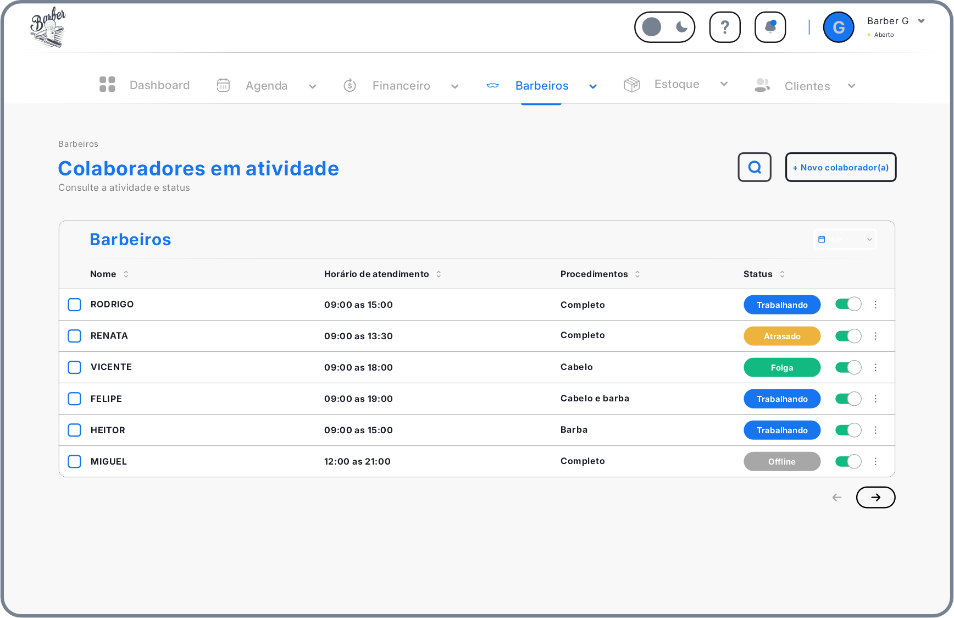The width and height of the screenshot is (954, 618).
Task: Click the help question mark icon
Action: coord(724,27)
